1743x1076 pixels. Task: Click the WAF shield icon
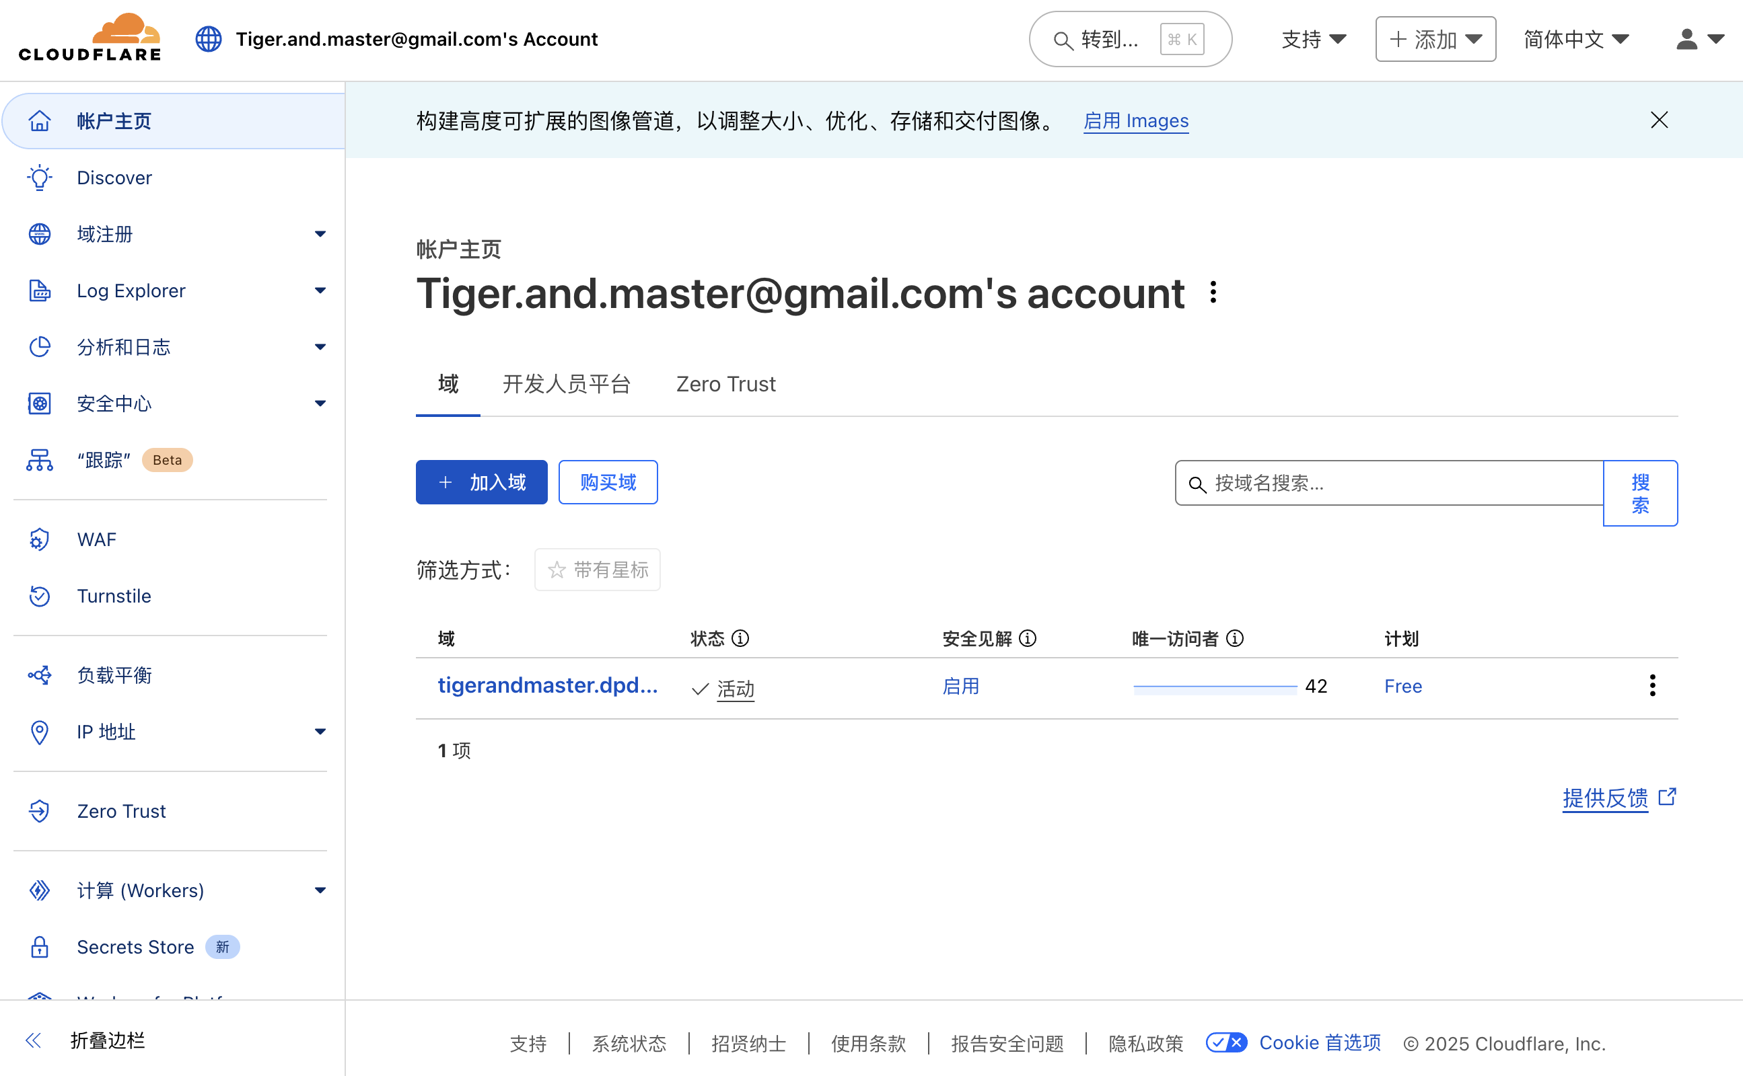(40, 539)
